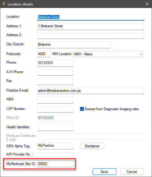152x177 pixels.
Task: Save the location details
Action: pos(104,171)
